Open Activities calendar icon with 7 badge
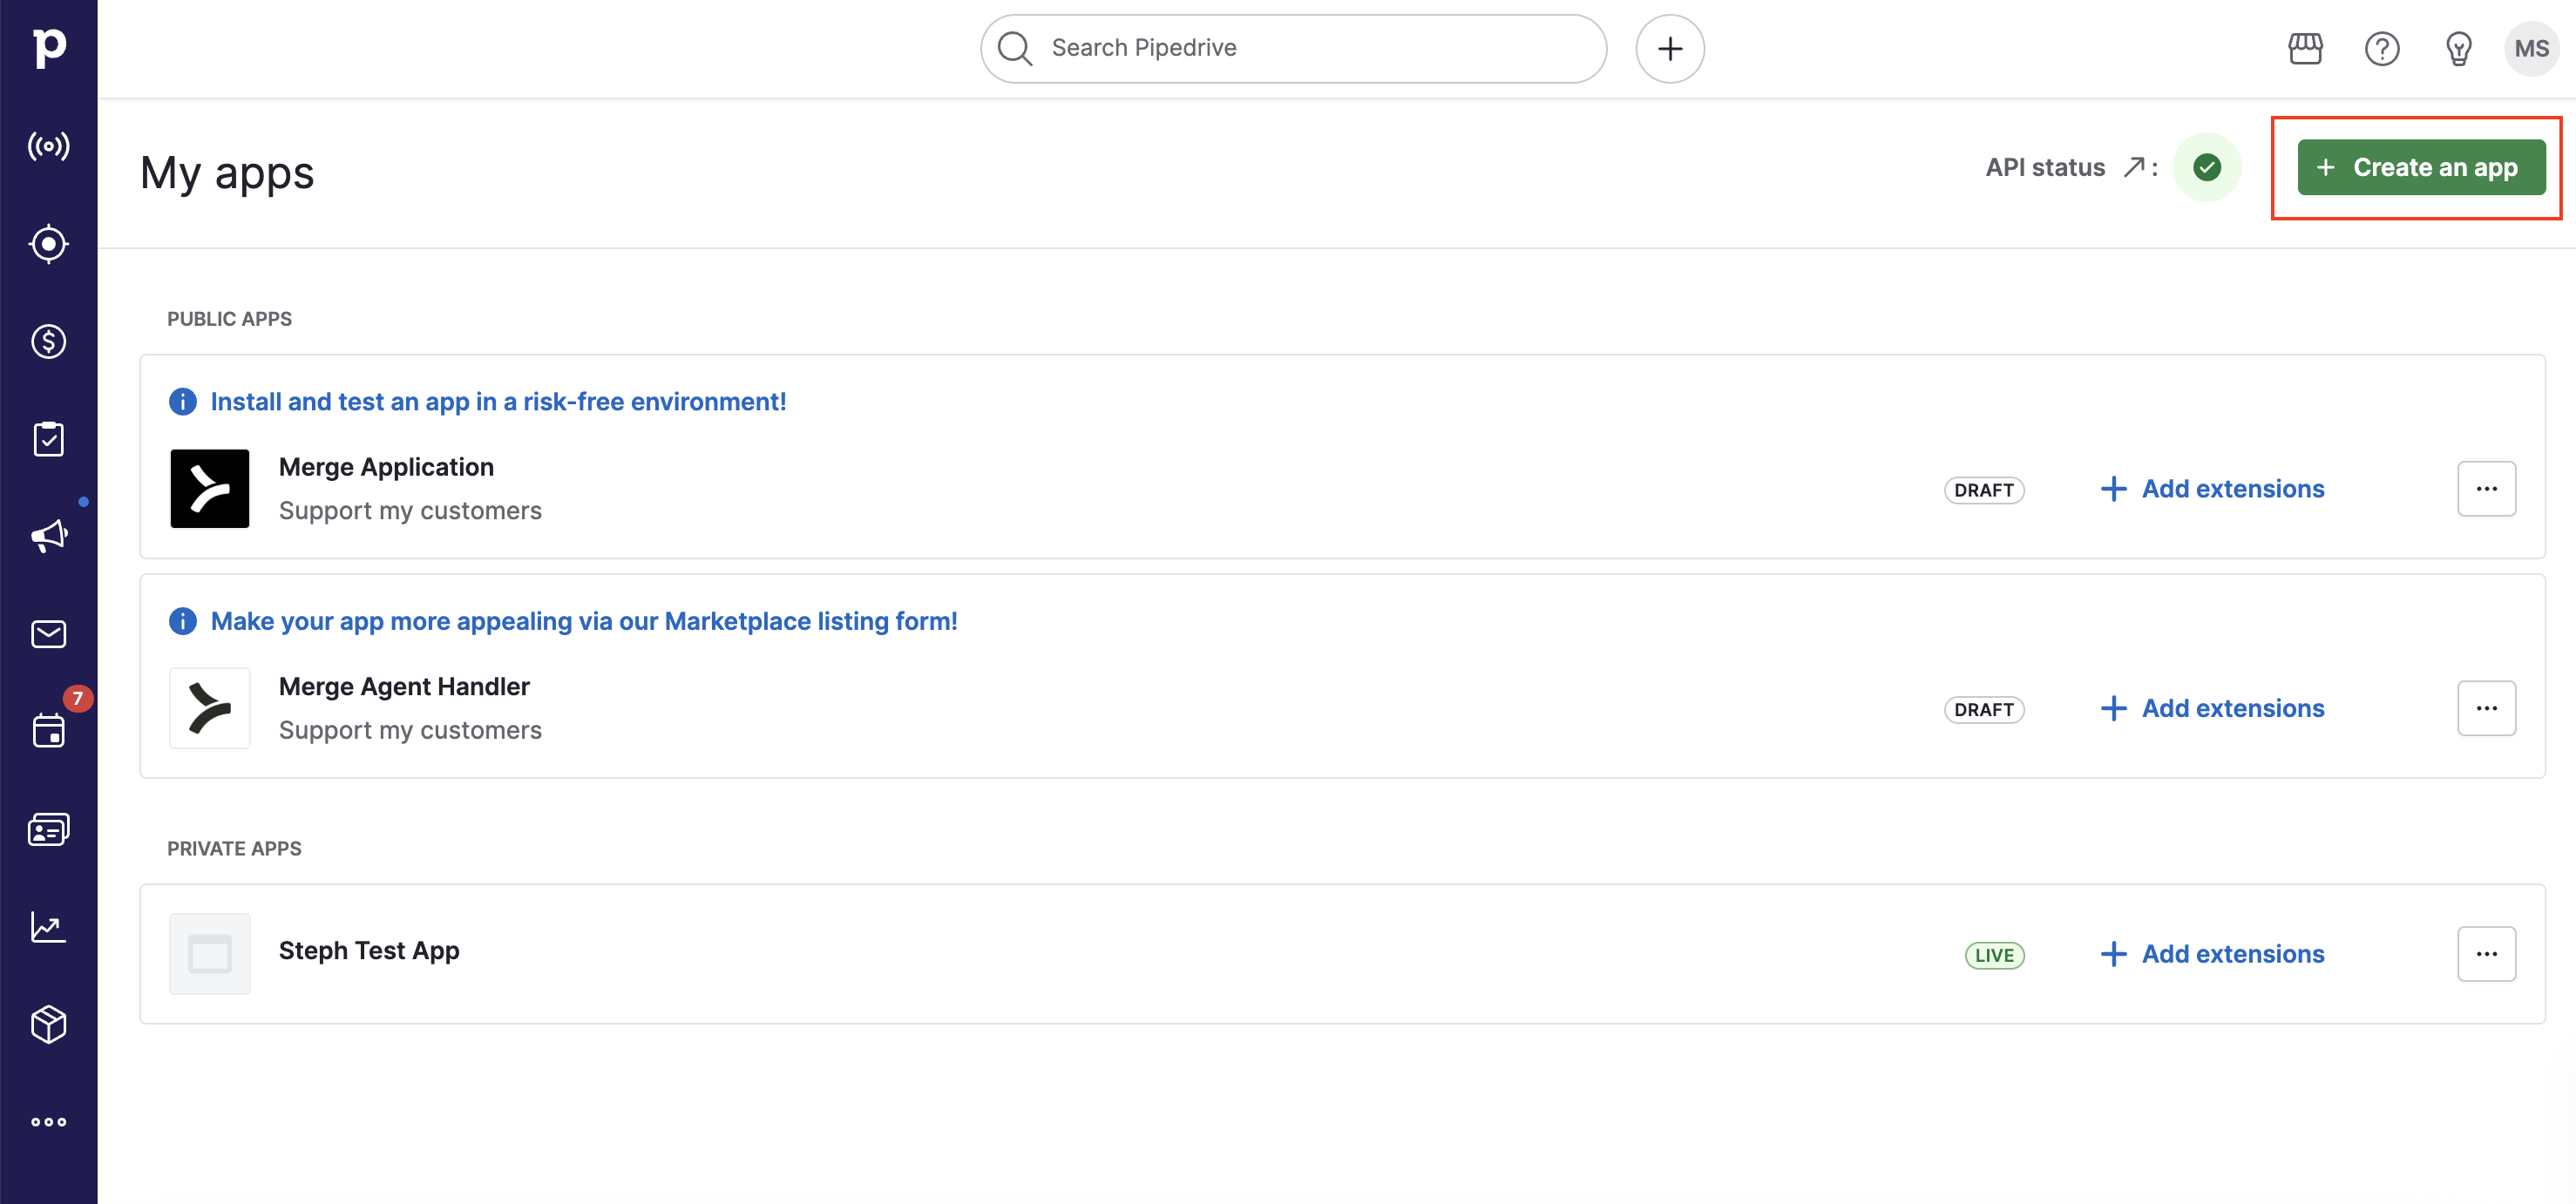The width and height of the screenshot is (2576, 1204). (x=48, y=731)
